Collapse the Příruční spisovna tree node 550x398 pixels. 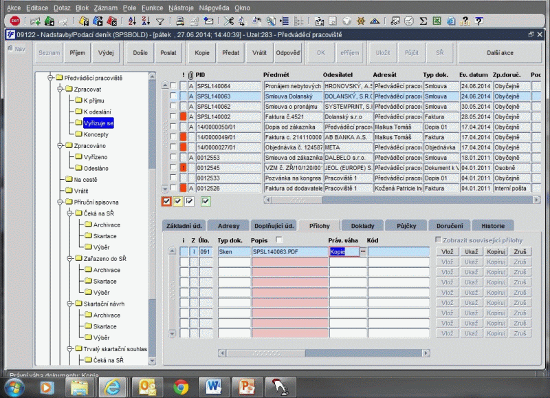click(x=60, y=202)
